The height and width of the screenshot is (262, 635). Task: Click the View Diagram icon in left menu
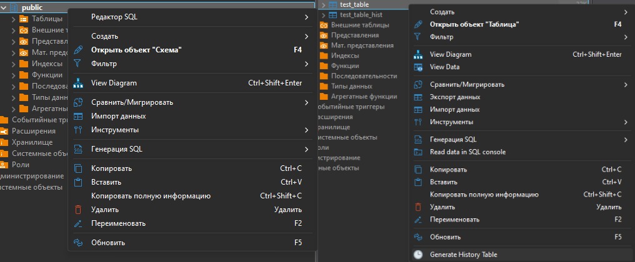pos(78,83)
